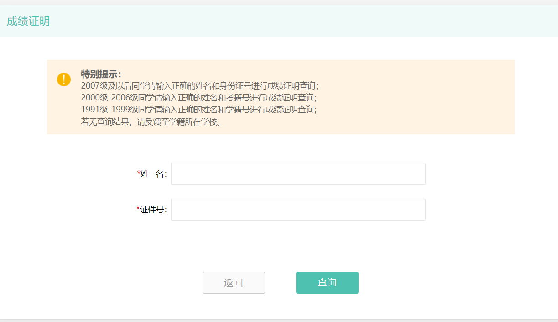Screen dimensions: 558x322
Task: Click the 特别提示 heading text
Action: point(101,74)
